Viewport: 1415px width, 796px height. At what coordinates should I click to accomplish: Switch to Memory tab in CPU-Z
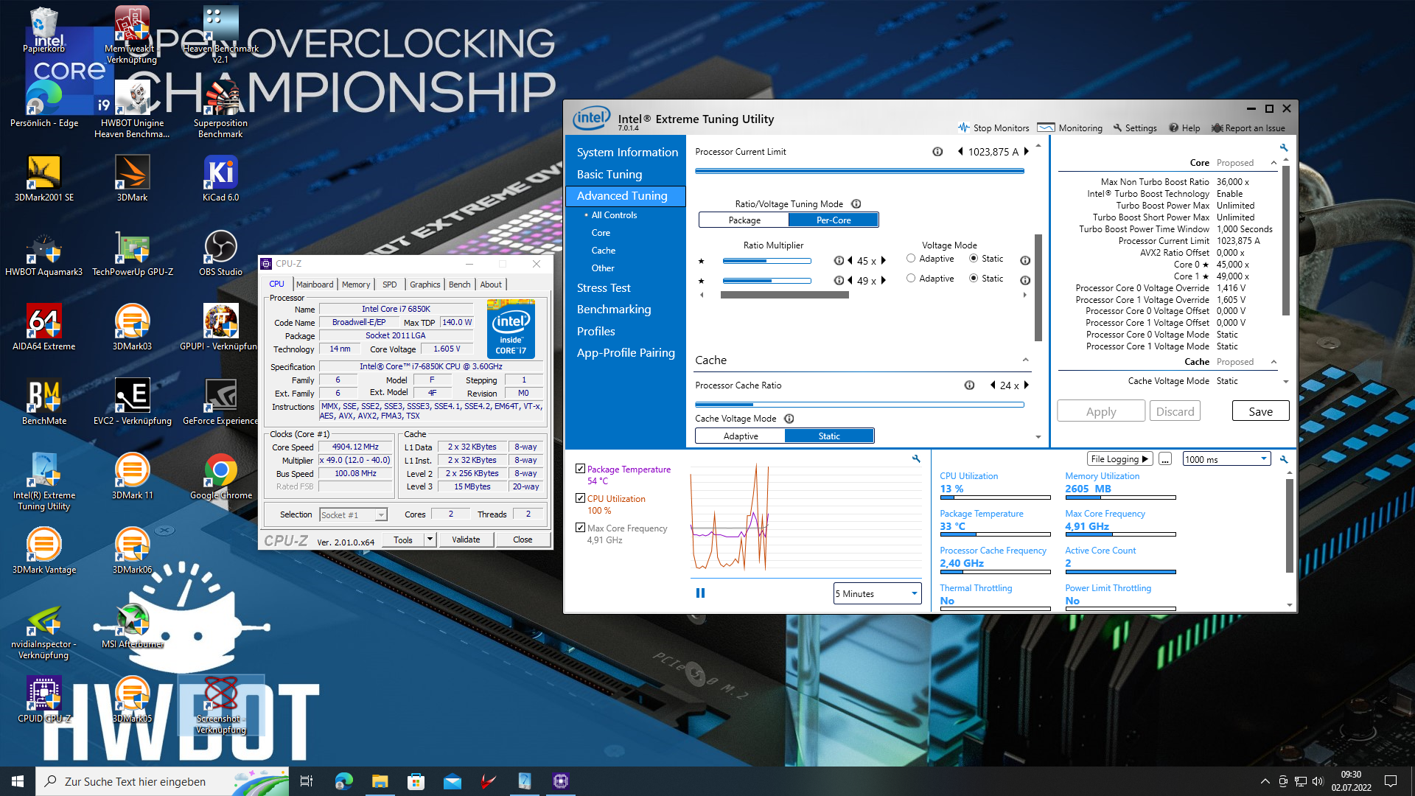[356, 284]
